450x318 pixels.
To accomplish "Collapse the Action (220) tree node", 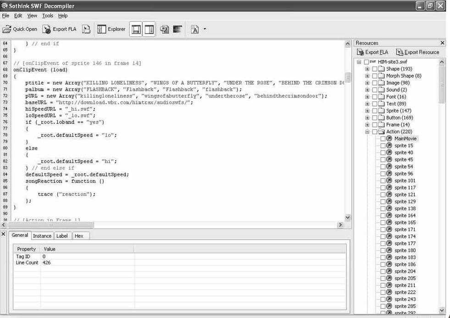I will point(367,132).
